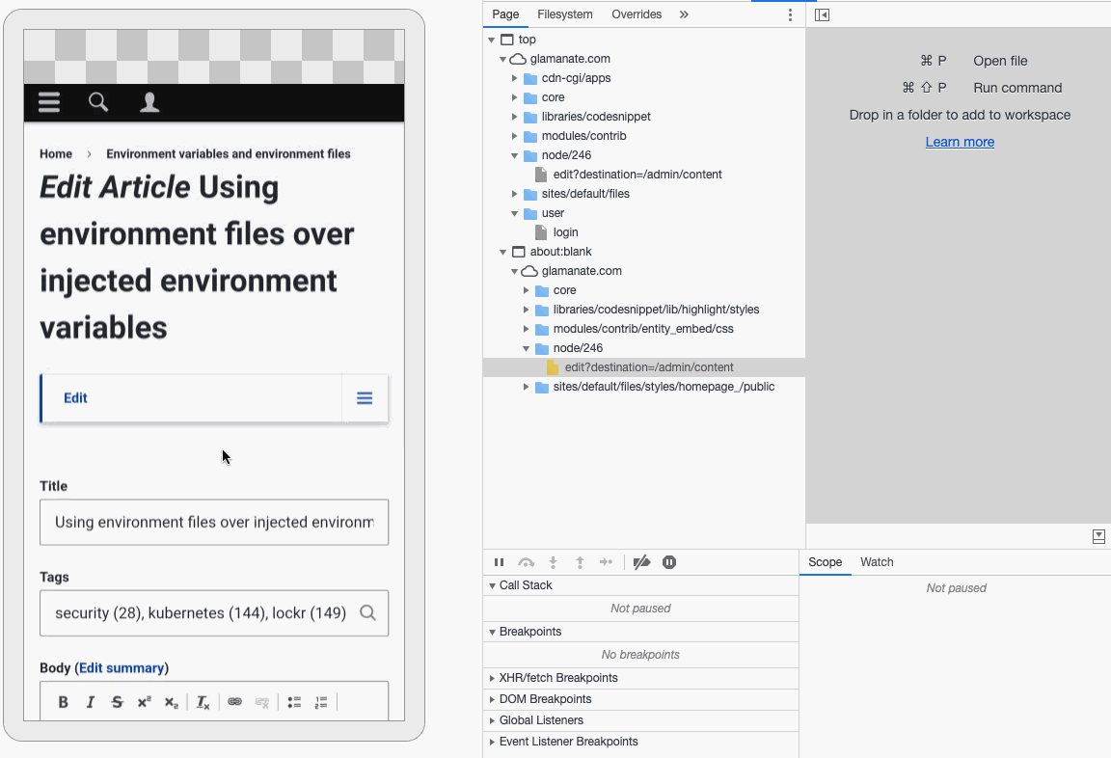This screenshot has width=1111, height=758.
Task: Pause script execution in debugger
Action: point(499,562)
